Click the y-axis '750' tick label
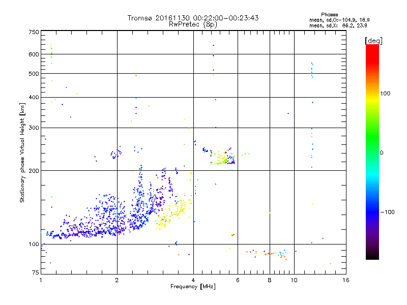 click(x=34, y=32)
